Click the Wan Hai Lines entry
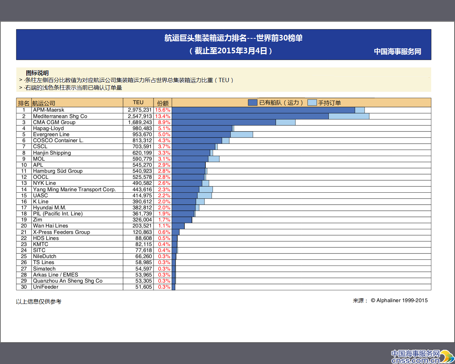455x364 pixels. click(x=50, y=226)
